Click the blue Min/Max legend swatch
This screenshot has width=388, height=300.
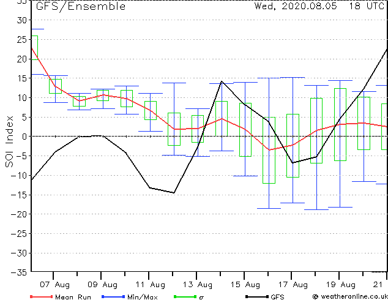click(x=113, y=296)
